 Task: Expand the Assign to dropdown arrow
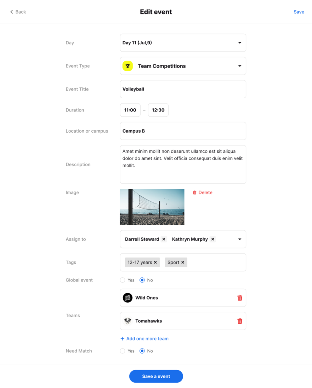[x=240, y=239]
